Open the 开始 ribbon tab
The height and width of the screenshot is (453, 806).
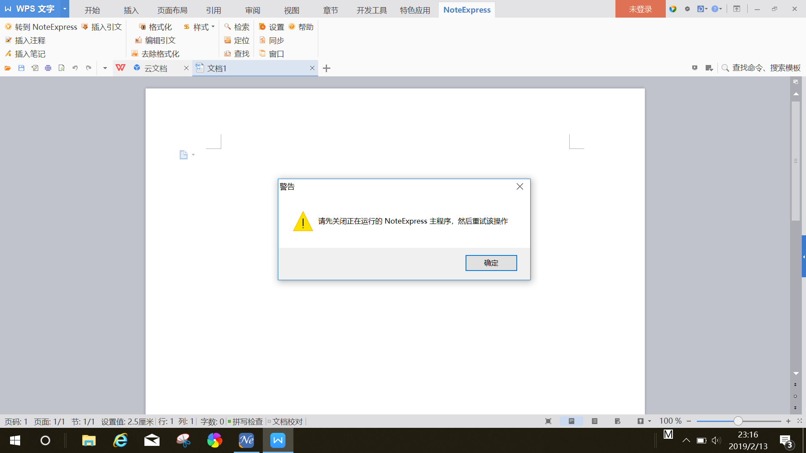[x=92, y=10]
